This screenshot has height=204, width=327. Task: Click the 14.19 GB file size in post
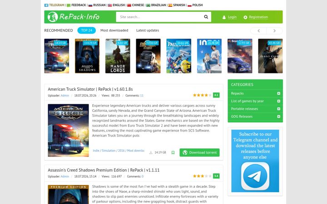160,153
